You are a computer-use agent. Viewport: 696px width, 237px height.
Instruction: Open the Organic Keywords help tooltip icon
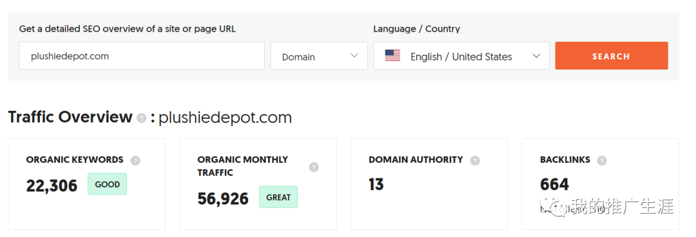[135, 160]
